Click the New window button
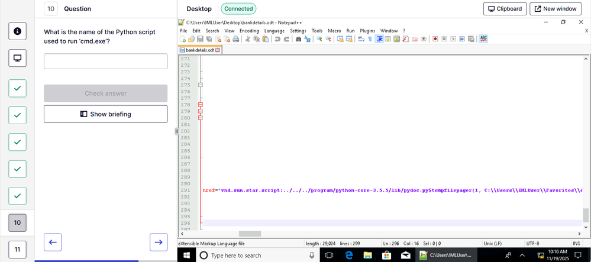Viewport: 591px width, 262px height. 555,9
